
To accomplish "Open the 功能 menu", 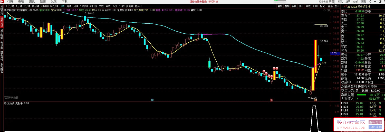I will pyautogui.click(x=340, y=2).
